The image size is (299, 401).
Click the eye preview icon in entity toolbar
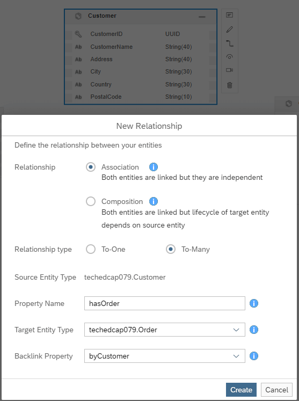(x=229, y=57)
